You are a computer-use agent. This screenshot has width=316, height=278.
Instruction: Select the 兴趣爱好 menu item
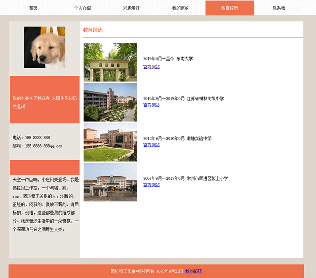point(131,8)
